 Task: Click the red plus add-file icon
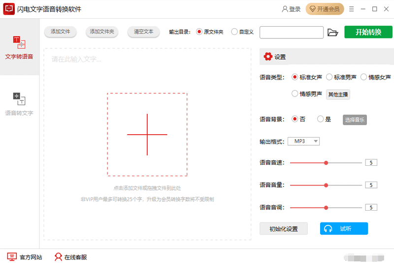pyautogui.click(x=147, y=134)
